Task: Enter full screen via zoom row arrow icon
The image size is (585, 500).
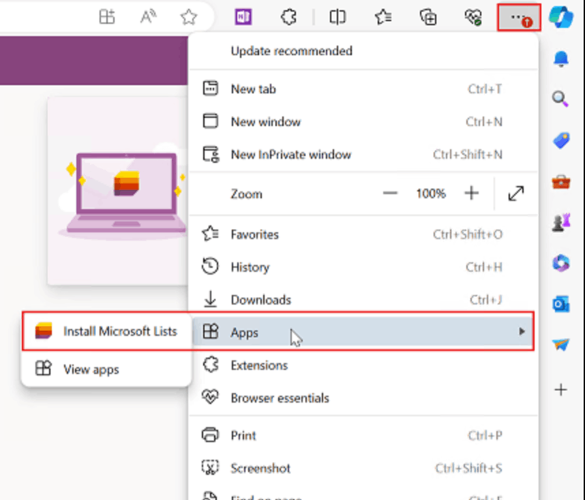Action: pos(516,193)
